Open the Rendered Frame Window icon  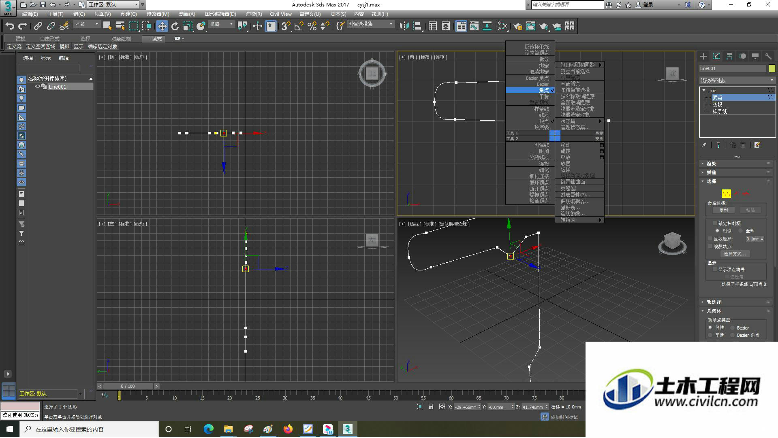(x=531, y=26)
